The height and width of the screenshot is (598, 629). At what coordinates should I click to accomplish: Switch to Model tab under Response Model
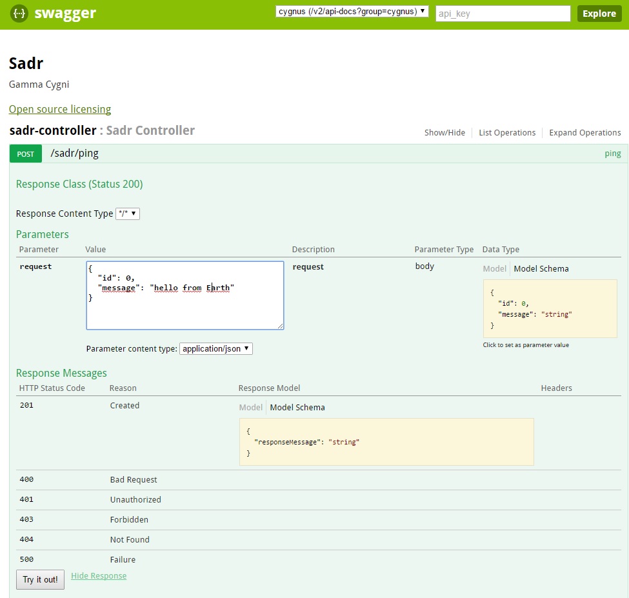point(250,408)
